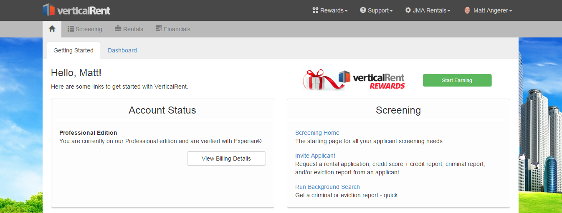This screenshot has width=562, height=213.
Task: Open the Support dropdown menu
Action: coord(376,10)
